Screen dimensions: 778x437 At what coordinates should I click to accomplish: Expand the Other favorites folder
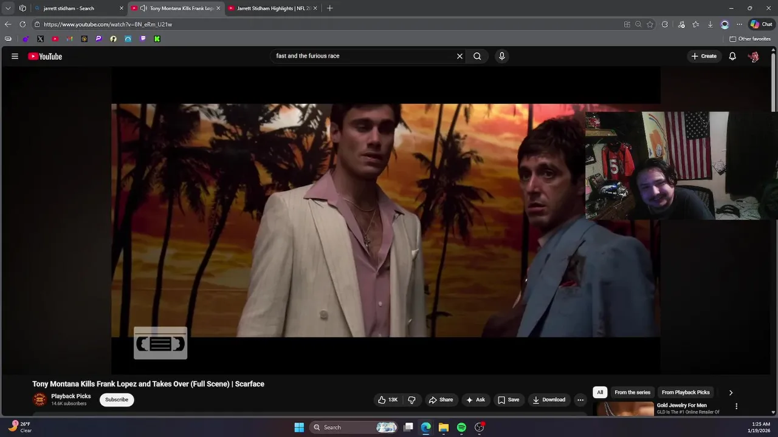[750, 39]
